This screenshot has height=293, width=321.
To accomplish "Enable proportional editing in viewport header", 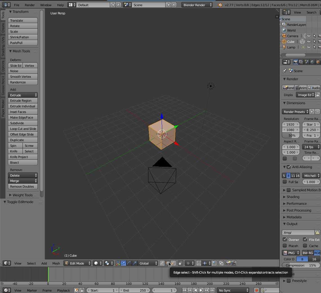I will [x=188, y=263].
